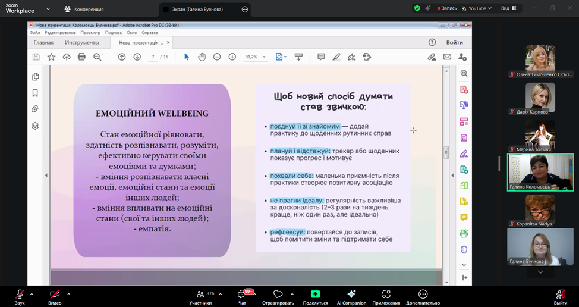Turn on the camera (Видео)
579x307 pixels.
tap(55, 295)
